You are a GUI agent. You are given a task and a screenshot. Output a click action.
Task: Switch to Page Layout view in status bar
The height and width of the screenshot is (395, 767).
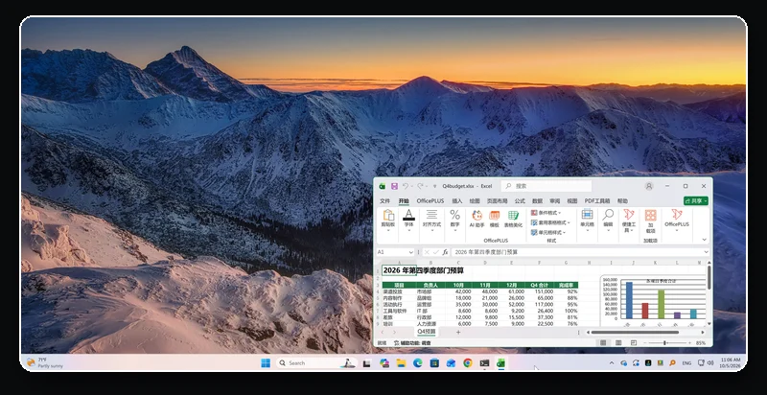pyautogui.click(x=618, y=343)
